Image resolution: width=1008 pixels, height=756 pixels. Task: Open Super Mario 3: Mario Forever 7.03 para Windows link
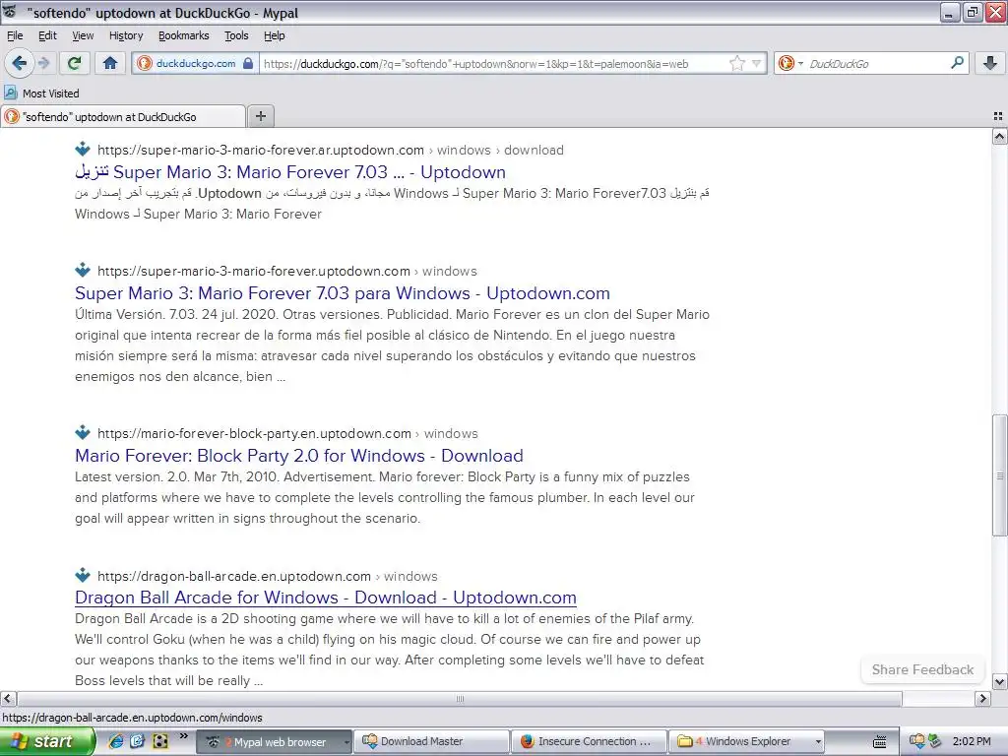[x=342, y=293]
